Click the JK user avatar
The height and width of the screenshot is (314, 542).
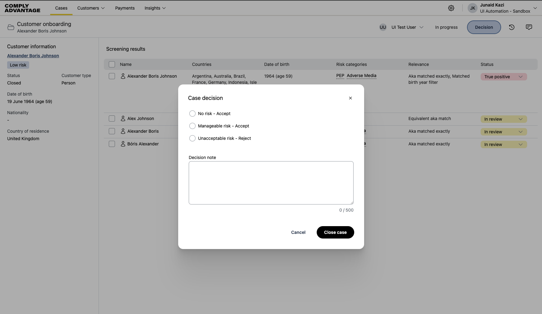(472, 8)
